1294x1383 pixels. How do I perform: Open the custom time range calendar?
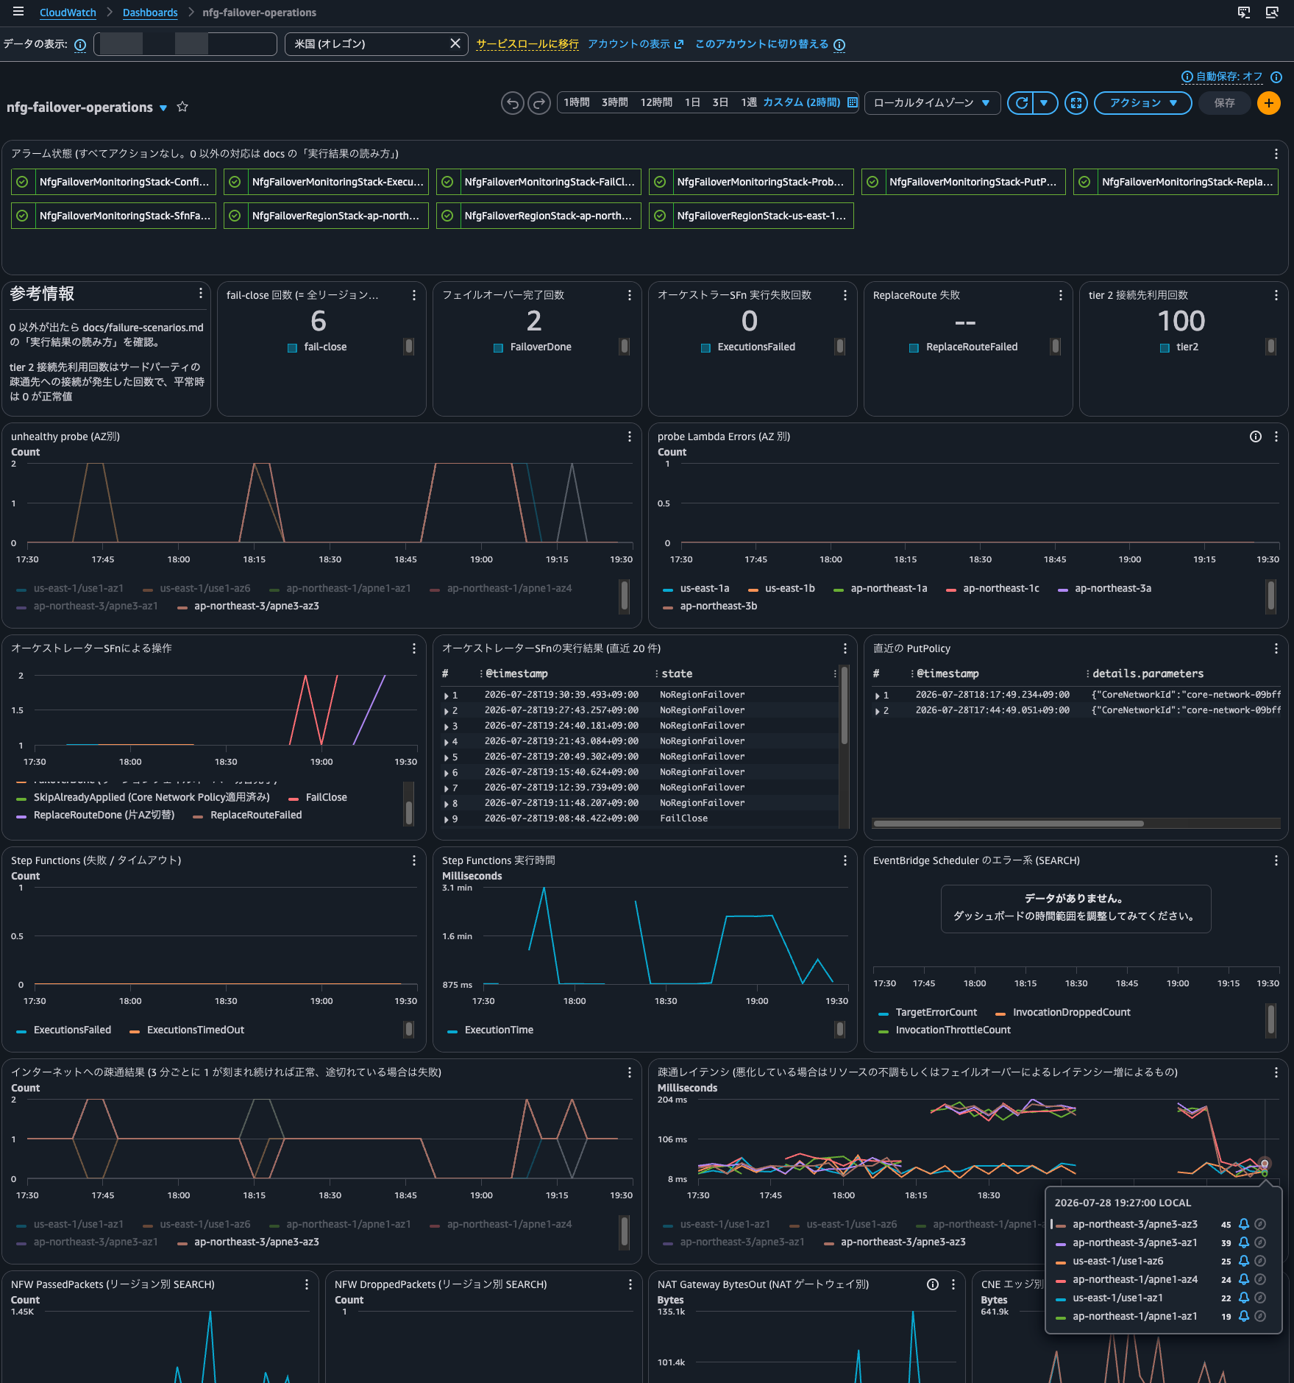tap(853, 102)
